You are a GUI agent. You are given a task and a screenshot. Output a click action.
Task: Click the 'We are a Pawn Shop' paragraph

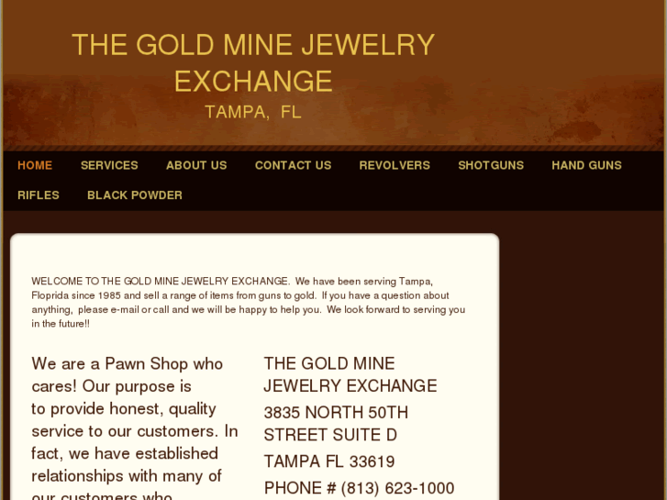tap(134, 420)
